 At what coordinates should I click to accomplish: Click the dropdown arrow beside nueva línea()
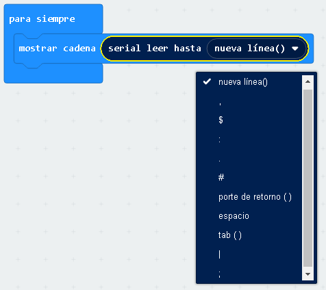coord(295,49)
